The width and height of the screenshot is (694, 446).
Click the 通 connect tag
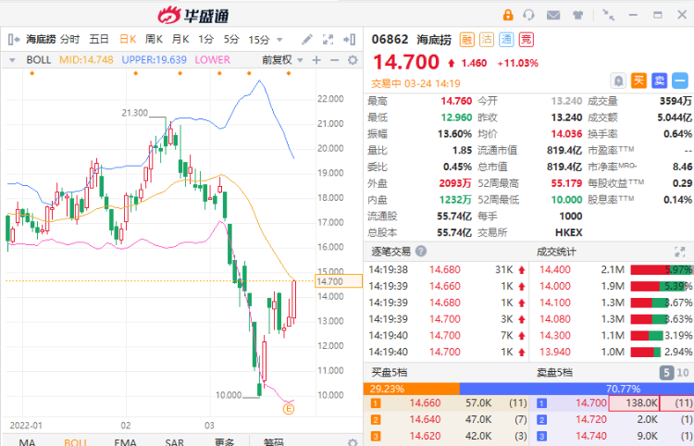click(506, 40)
